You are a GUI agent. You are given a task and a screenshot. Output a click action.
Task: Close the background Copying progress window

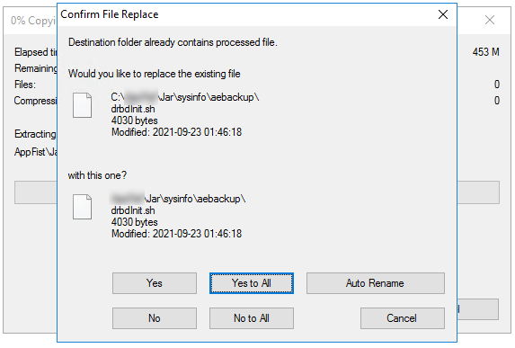[x=490, y=20]
